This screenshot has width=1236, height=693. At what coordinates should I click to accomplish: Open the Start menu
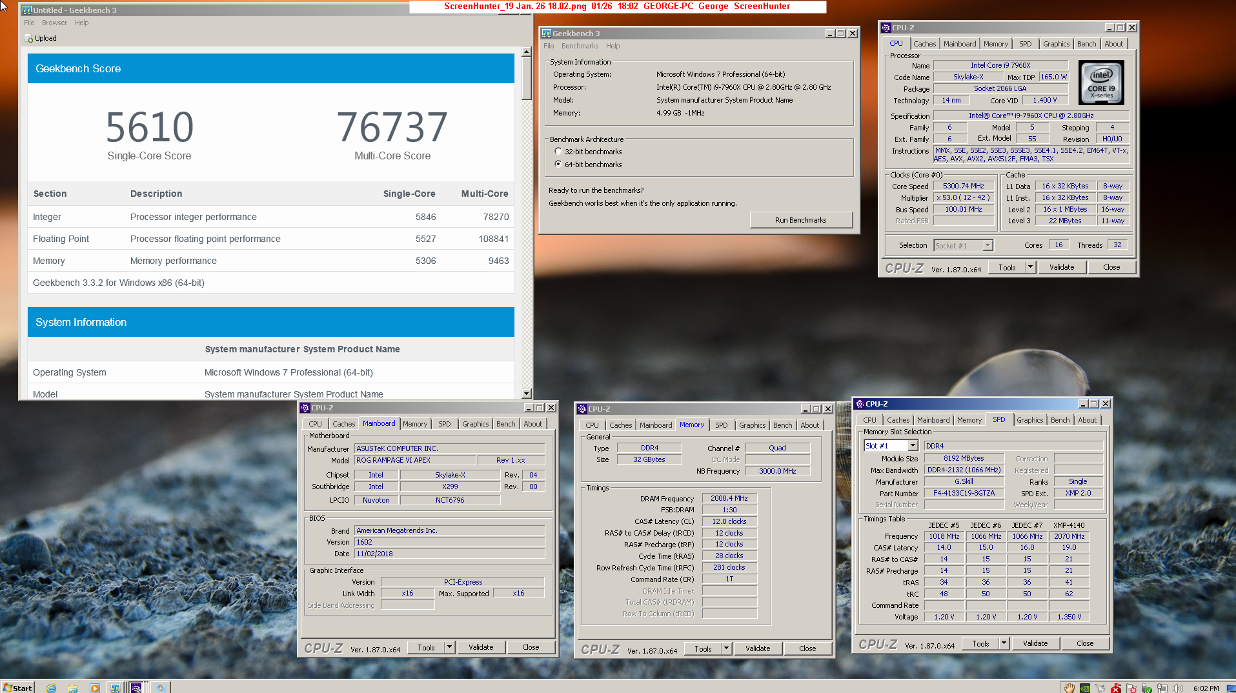[17, 688]
